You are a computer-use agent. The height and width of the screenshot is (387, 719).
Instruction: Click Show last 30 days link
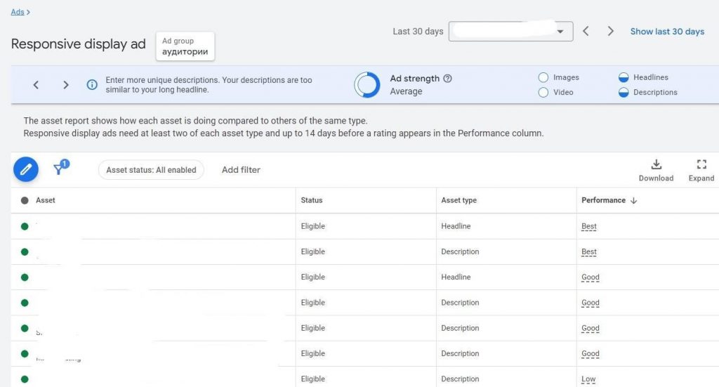[x=666, y=32]
